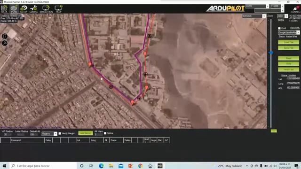Viewport: 301px width, 169px height.
Task: Open the Relative altitude frame dropdown
Action: point(55,134)
